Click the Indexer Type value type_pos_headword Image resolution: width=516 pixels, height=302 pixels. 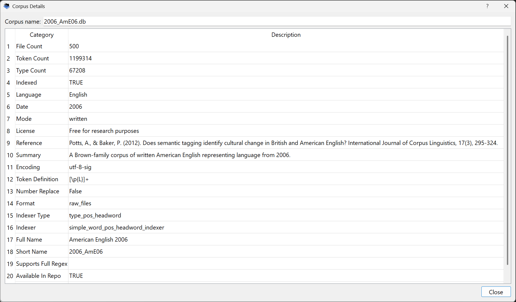95,216
